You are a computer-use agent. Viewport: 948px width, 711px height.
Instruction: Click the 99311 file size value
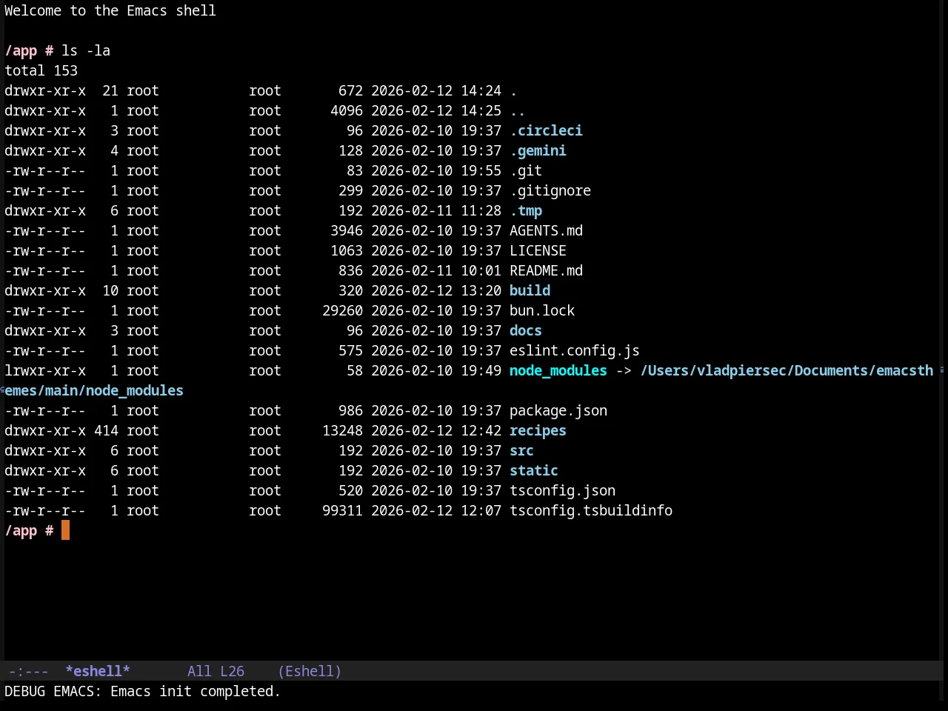click(x=342, y=511)
